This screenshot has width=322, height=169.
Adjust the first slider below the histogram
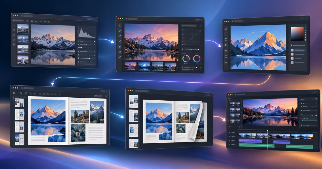[86, 41]
